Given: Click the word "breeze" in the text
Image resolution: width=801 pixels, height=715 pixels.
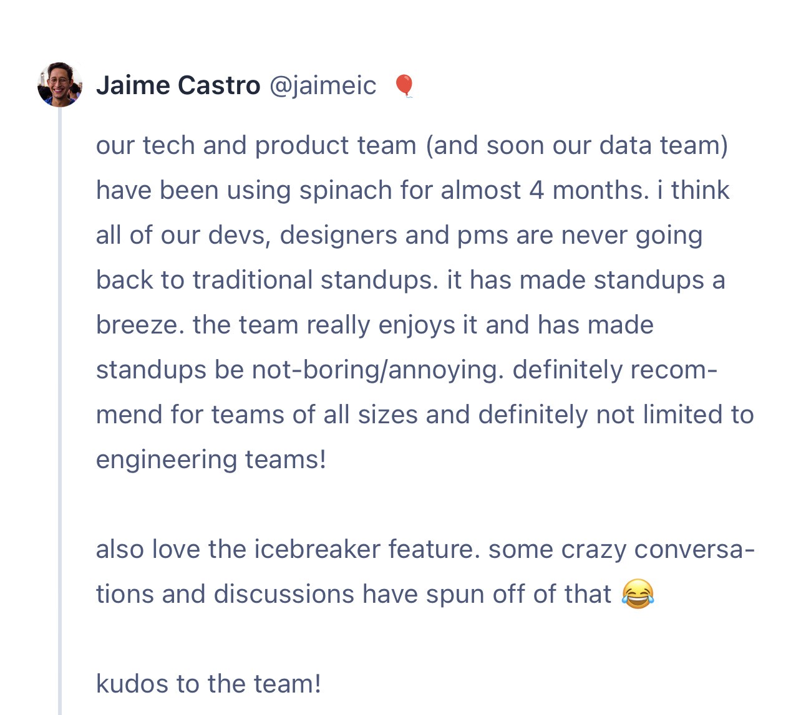Looking at the screenshot, I should (137, 325).
